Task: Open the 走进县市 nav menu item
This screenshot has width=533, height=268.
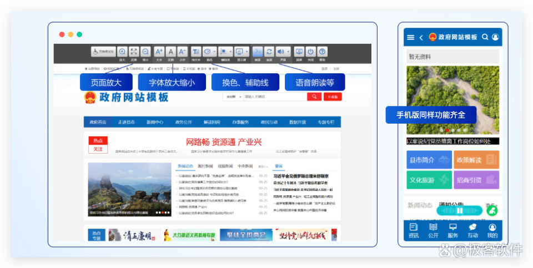Action: 127,122
